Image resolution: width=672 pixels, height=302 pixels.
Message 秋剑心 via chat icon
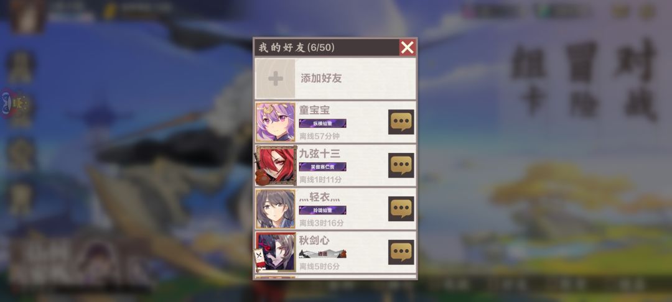point(401,252)
